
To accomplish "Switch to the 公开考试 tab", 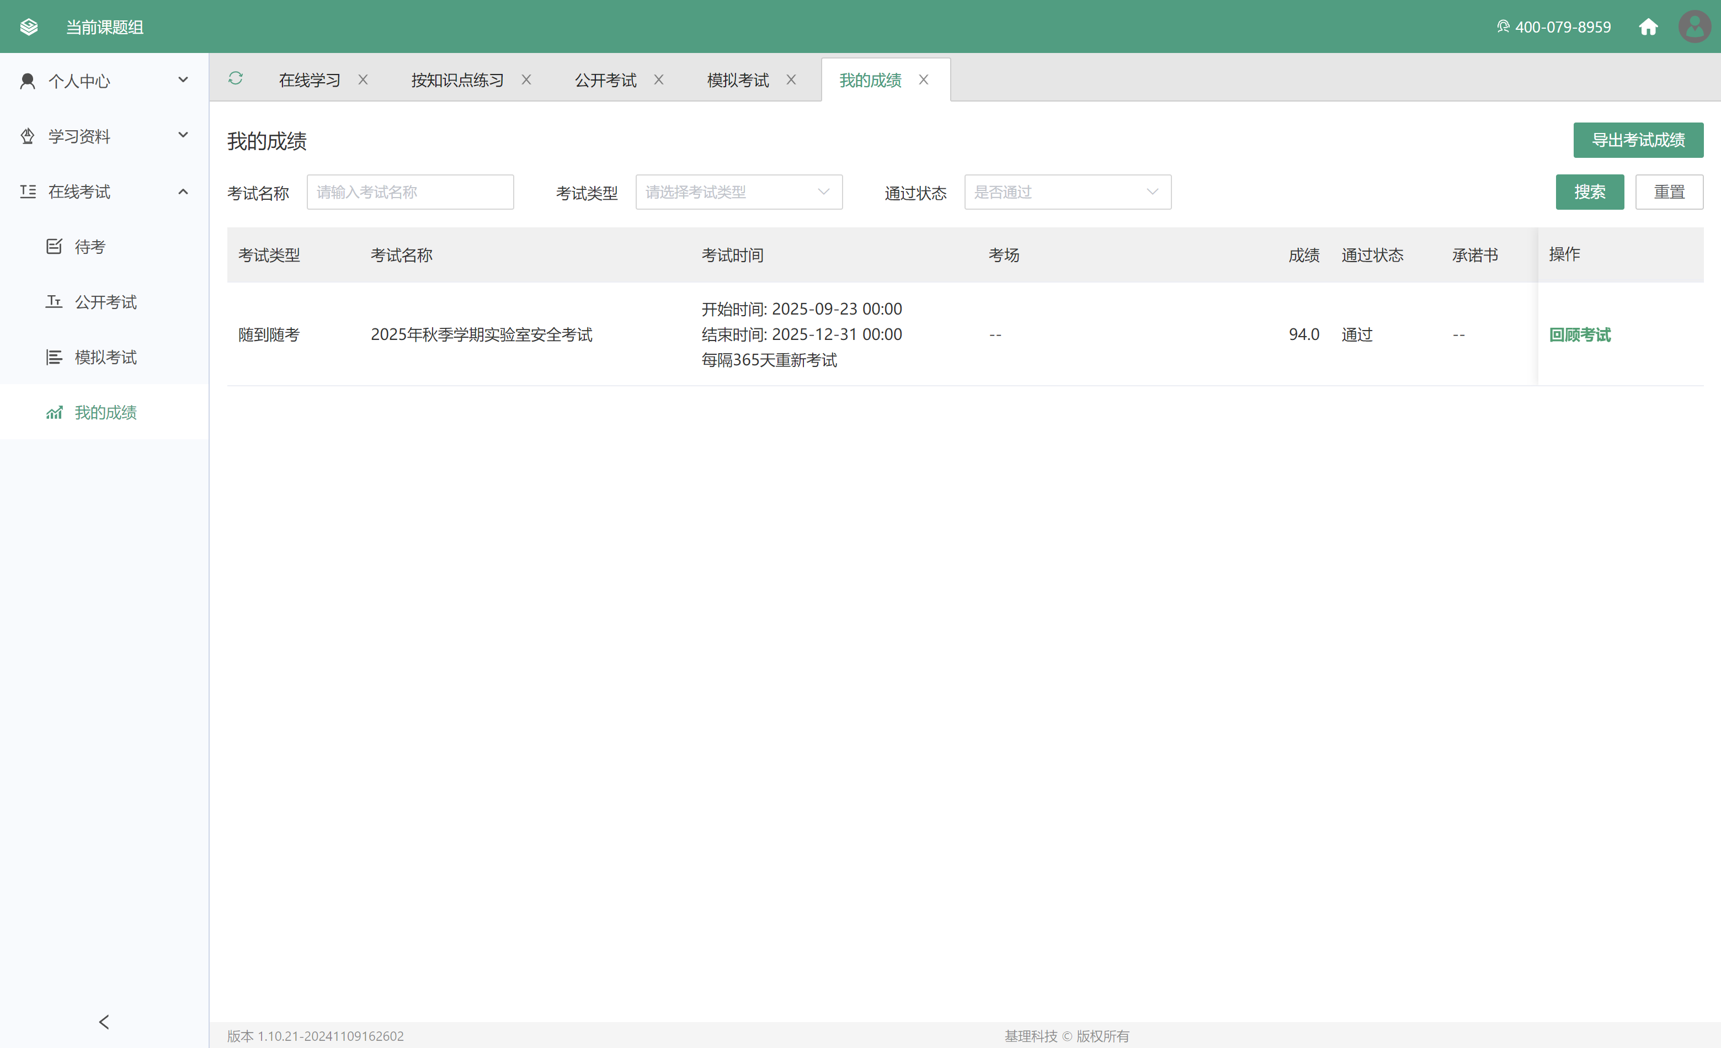I will coord(605,81).
